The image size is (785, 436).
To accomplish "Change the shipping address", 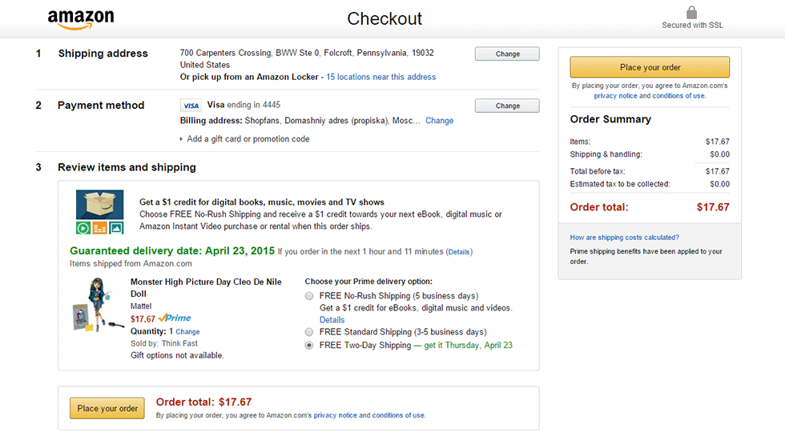I will [x=507, y=54].
